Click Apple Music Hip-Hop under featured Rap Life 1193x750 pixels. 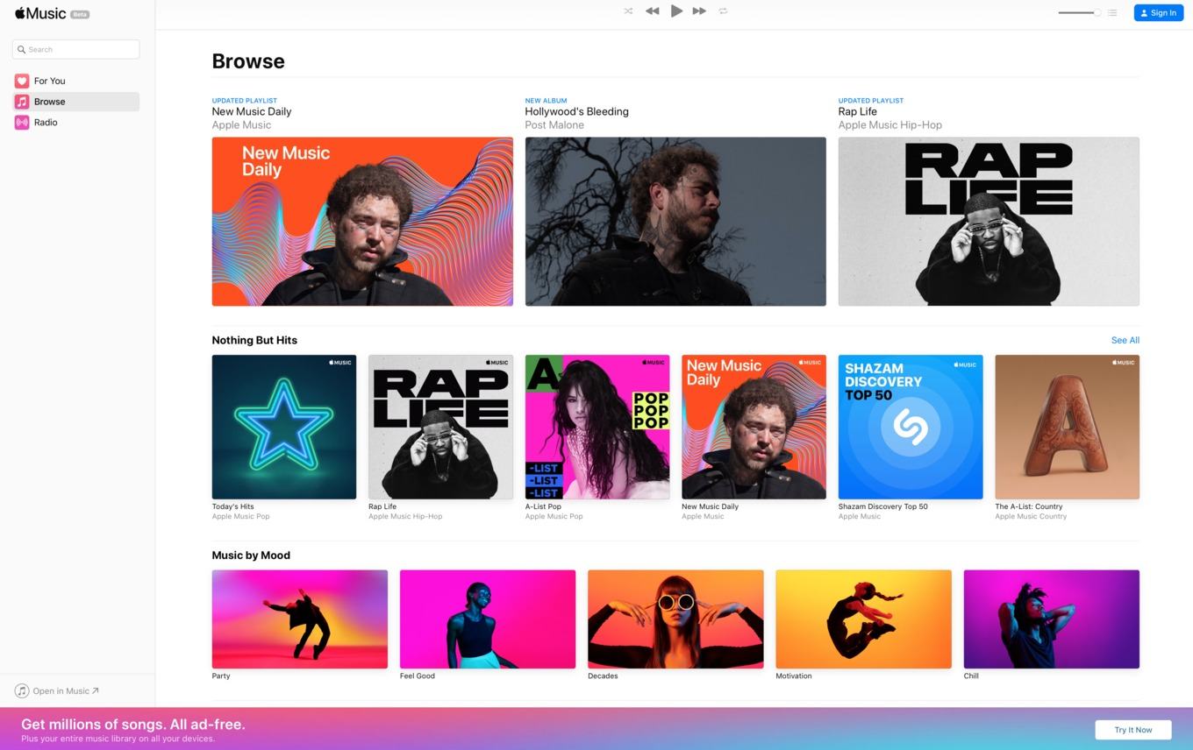[889, 125]
